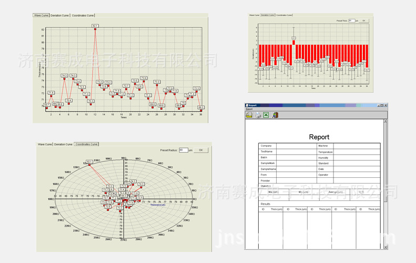Switch to Deviation Curve tab in line chart panel
This screenshot has height=263, width=416.
point(59,16)
